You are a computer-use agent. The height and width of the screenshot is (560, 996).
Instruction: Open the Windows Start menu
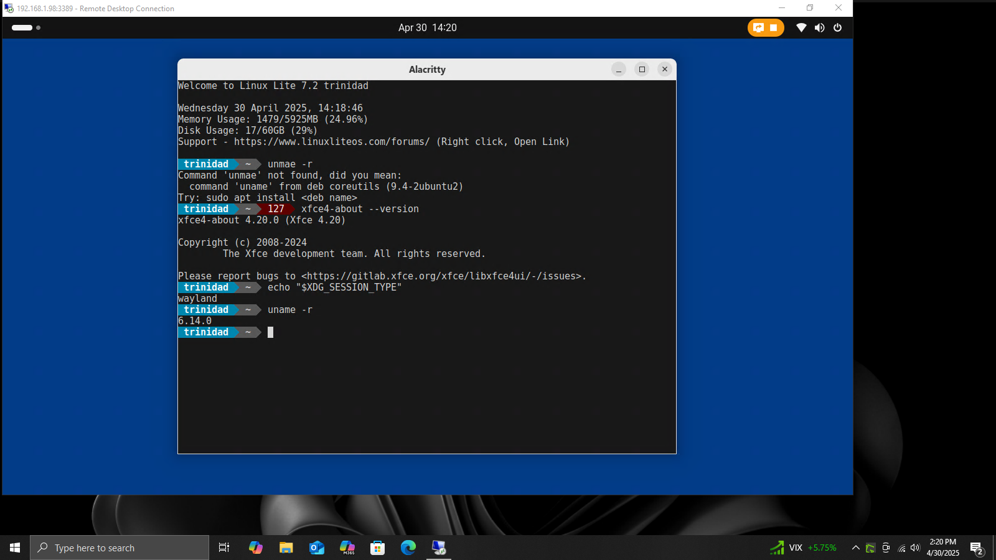pos(15,548)
